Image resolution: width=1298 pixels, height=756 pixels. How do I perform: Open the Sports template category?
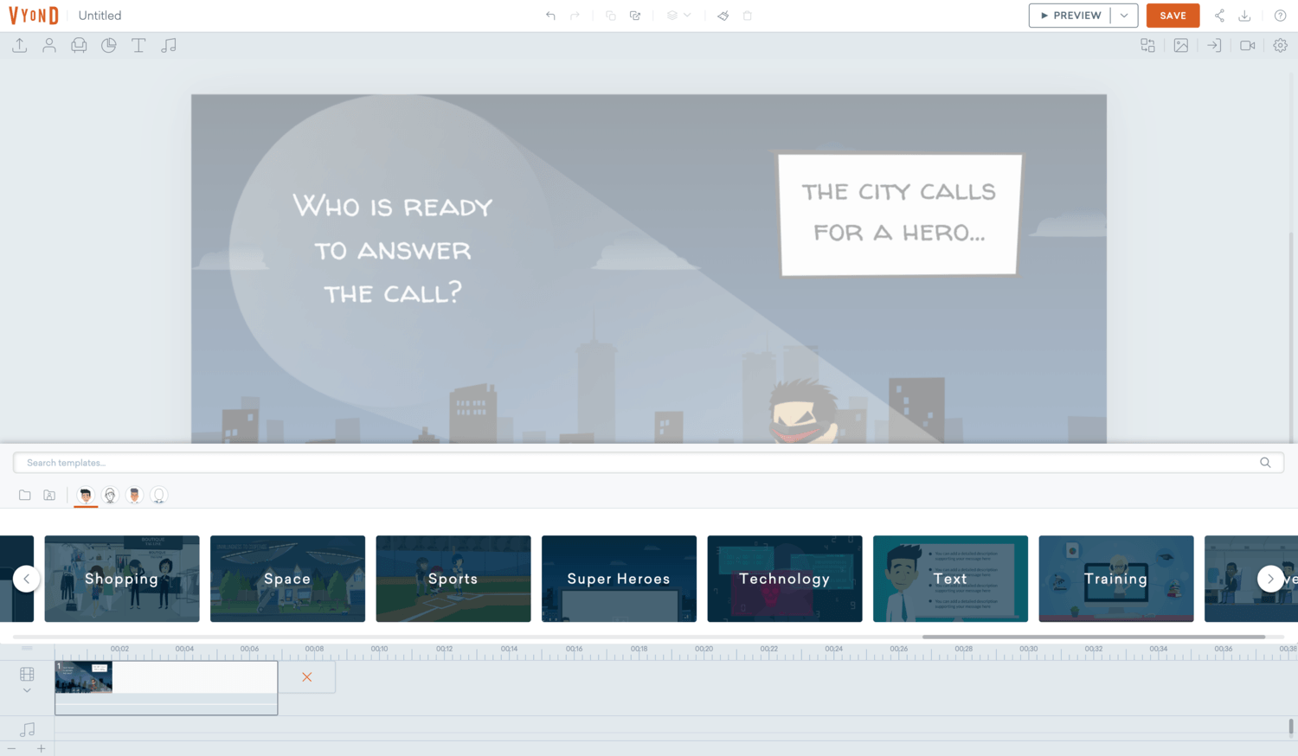[x=453, y=579]
